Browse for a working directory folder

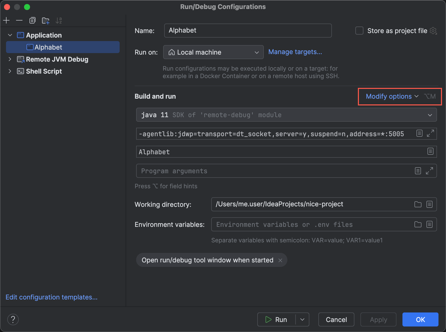pos(417,204)
